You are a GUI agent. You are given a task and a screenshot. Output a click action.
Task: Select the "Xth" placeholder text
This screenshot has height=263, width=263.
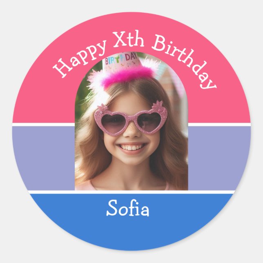[129, 40]
